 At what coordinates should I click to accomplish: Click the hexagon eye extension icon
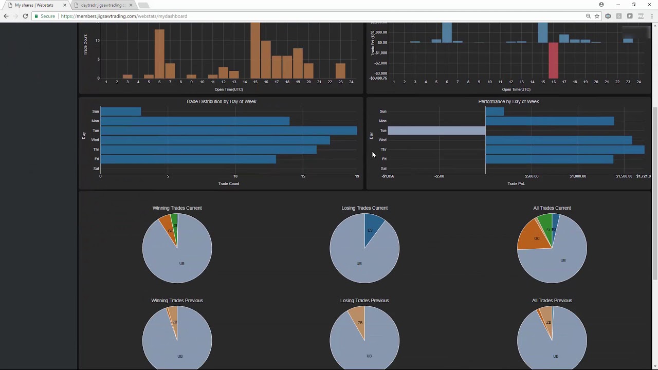click(x=608, y=16)
